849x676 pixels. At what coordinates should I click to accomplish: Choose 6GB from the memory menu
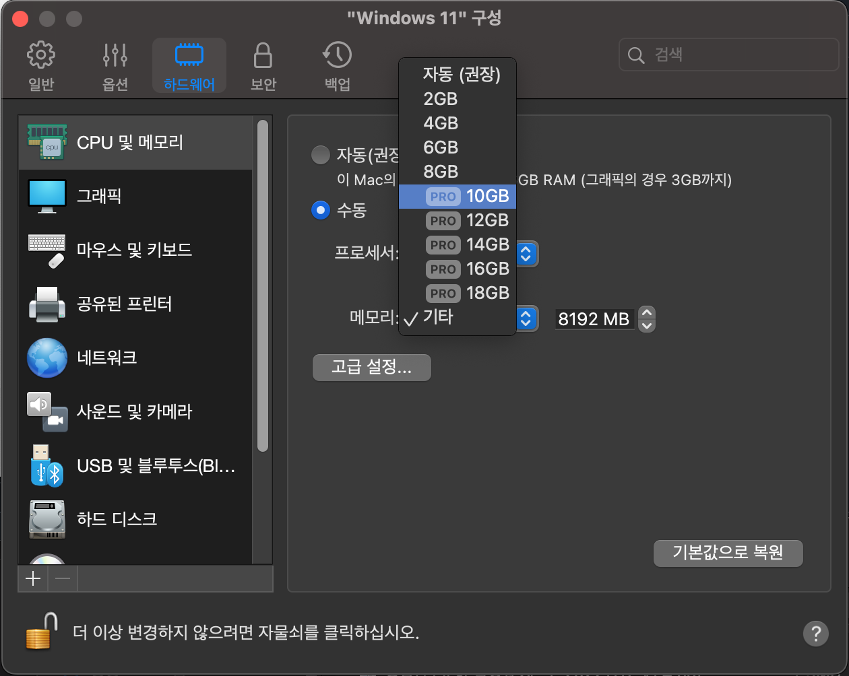[x=458, y=147]
